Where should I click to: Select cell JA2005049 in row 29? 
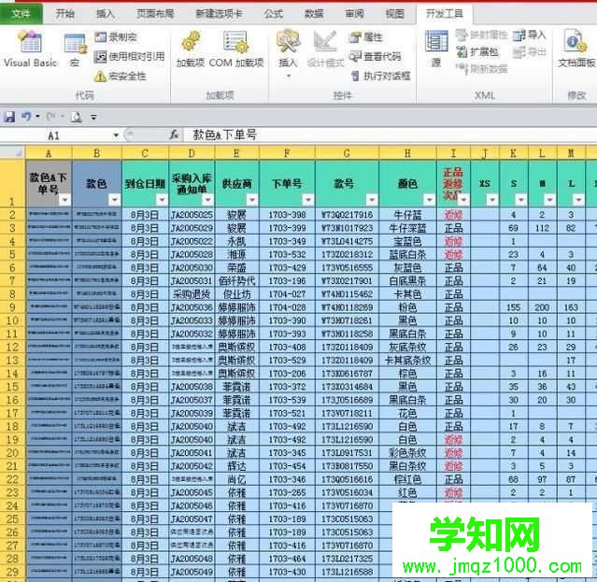(x=192, y=572)
